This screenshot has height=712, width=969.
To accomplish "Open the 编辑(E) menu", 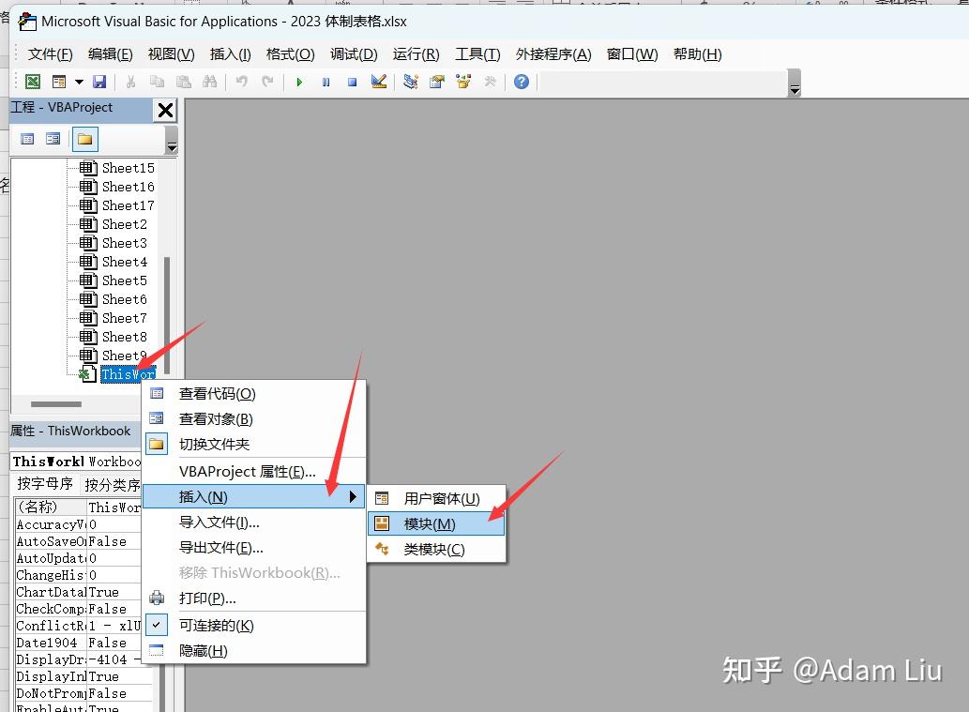I will click(x=110, y=54).
